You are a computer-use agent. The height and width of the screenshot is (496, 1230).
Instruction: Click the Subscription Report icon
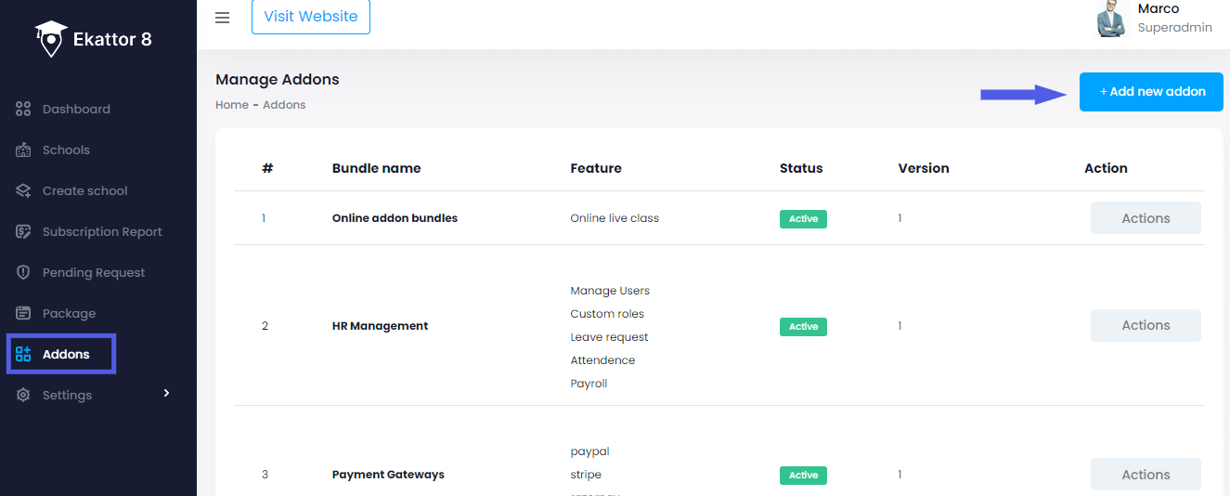24,232
